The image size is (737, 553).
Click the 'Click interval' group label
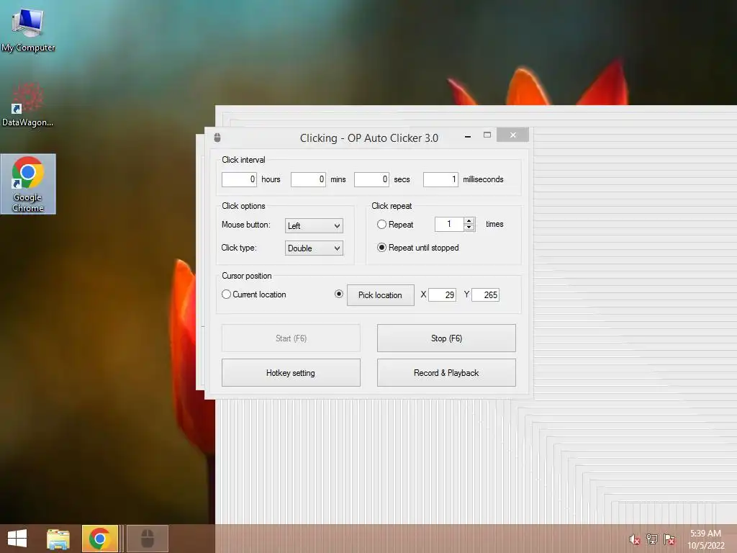[243, 160]
